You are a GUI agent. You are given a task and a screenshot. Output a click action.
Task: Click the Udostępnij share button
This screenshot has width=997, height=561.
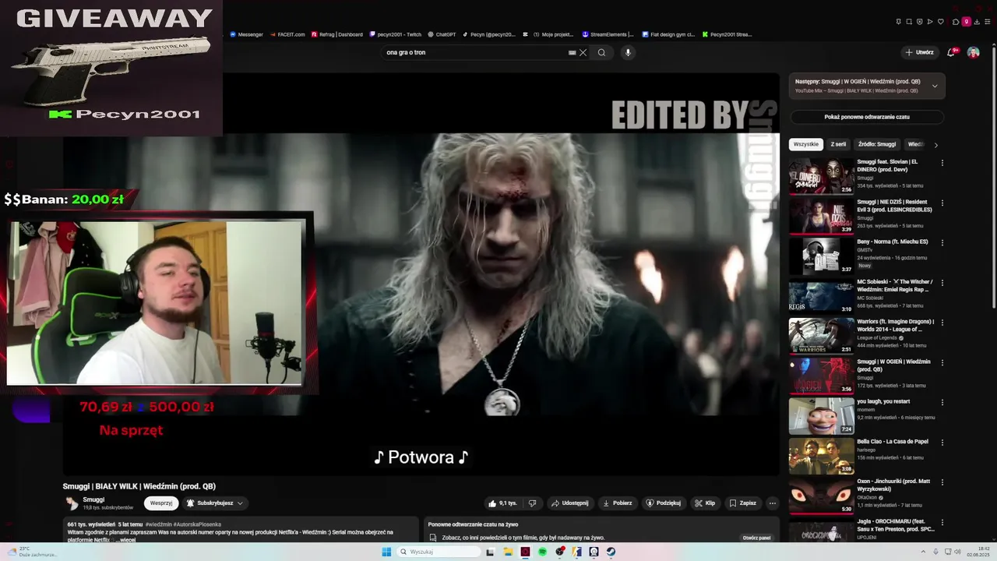(x=569, y=503)
